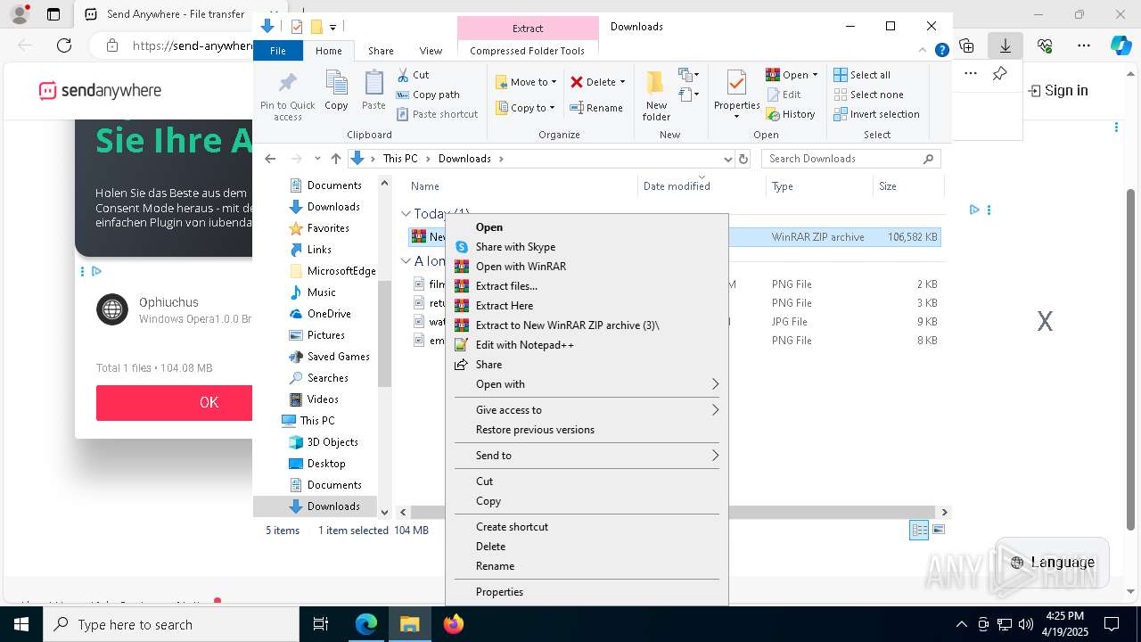Switch to details view button

(918, 531)
